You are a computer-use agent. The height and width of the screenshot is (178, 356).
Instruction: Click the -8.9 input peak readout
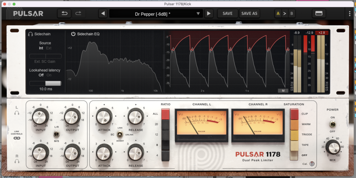point(297,33)
